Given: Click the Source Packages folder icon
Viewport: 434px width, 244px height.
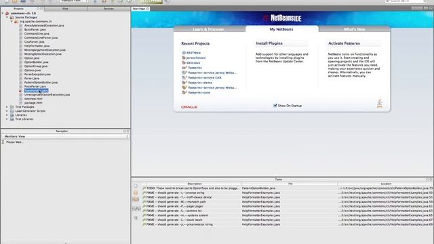Looking at the screenshot, I should pyautogui.click(x=12, y=17).
